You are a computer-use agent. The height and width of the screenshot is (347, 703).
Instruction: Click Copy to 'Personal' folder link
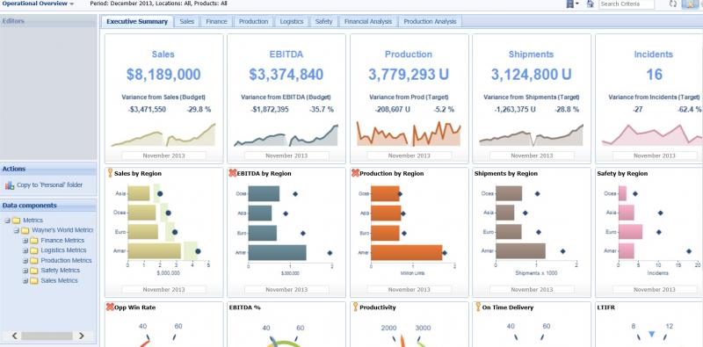50,184
